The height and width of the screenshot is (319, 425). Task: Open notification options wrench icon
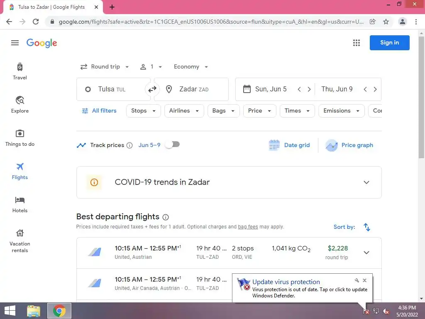[x=357, y=280]
